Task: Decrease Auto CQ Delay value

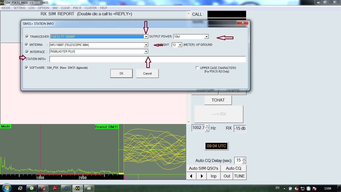Action: (x=244, y=162)
